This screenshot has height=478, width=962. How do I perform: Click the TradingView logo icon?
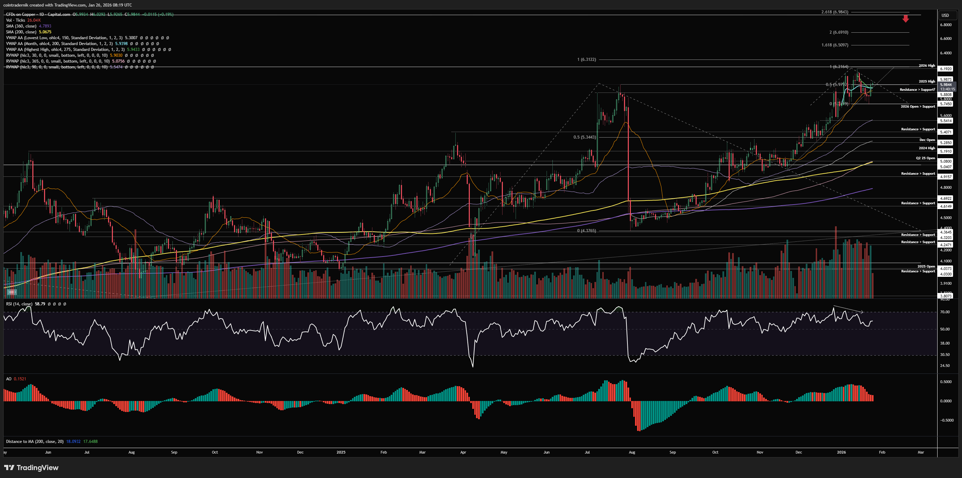(9, 468)
